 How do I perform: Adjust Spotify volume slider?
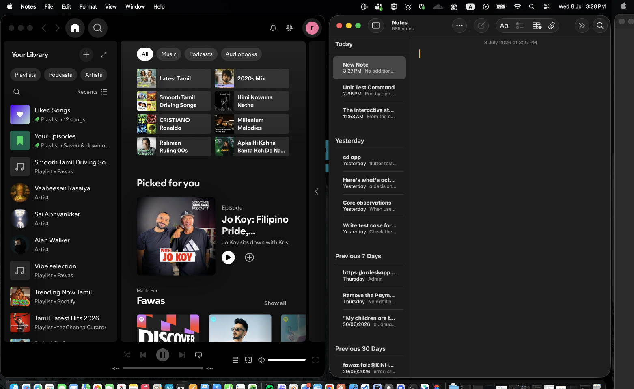[x=287, y=360]
